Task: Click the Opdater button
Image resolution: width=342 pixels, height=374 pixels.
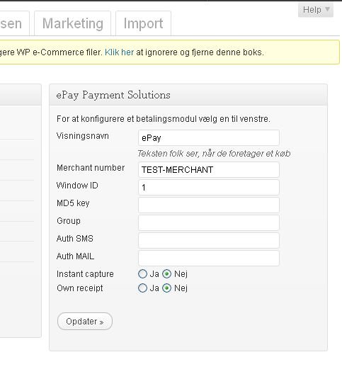Action: 85,322
